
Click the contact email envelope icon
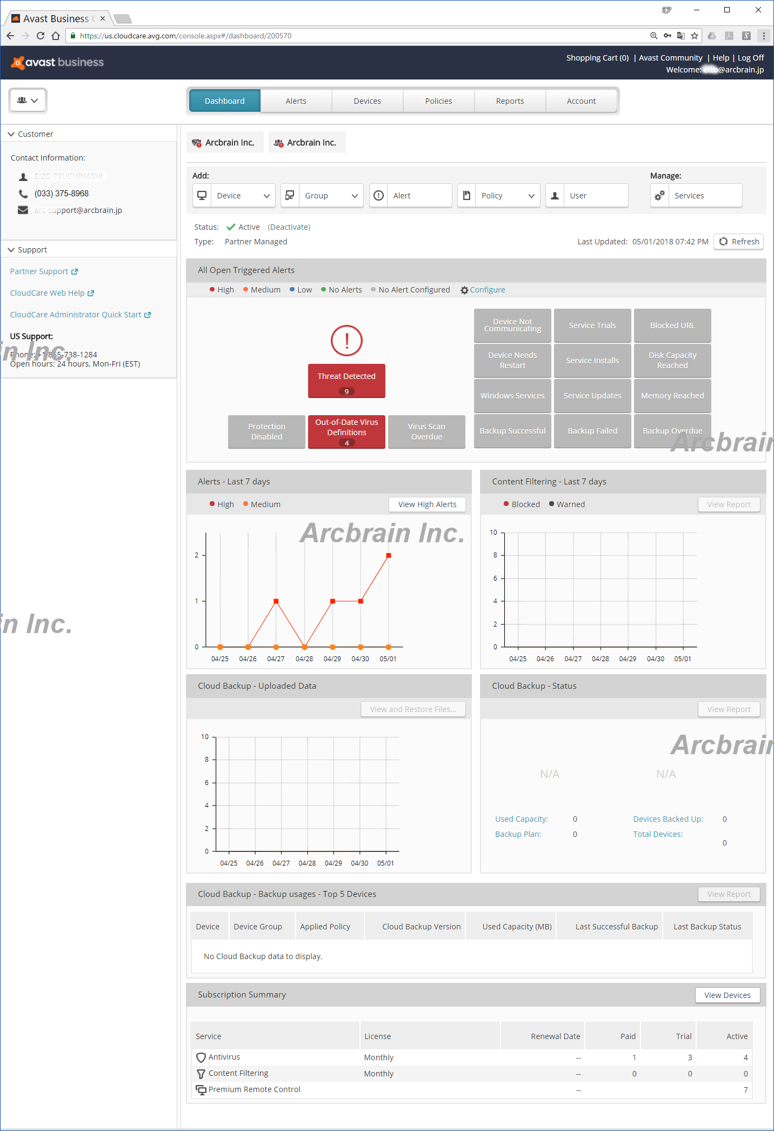click(23, 210)
